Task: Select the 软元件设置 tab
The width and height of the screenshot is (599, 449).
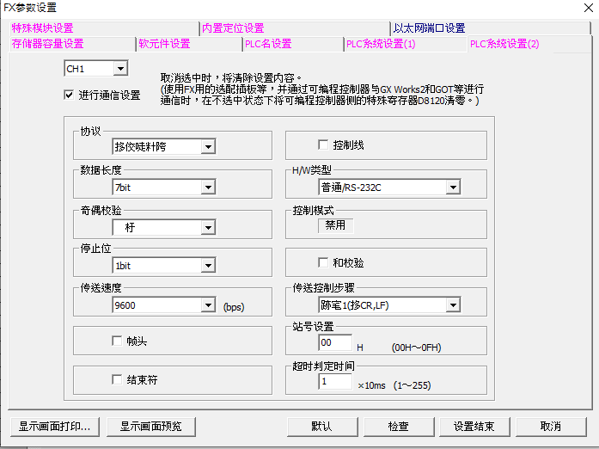Action: [x=164, y=44]
